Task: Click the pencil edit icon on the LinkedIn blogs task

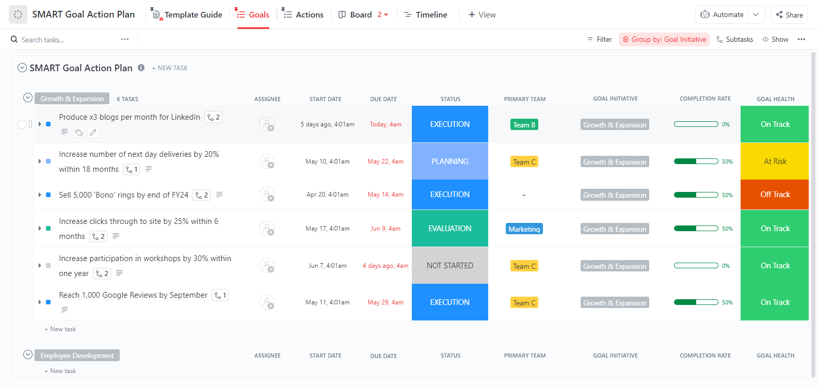Action: 93,133
